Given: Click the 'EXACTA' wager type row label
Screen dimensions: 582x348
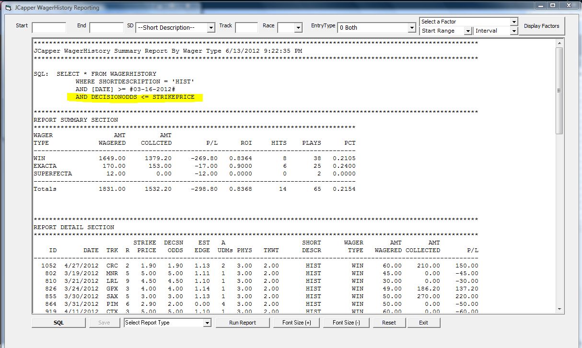Looking at the screenshot, I should (x=45, y=166).
